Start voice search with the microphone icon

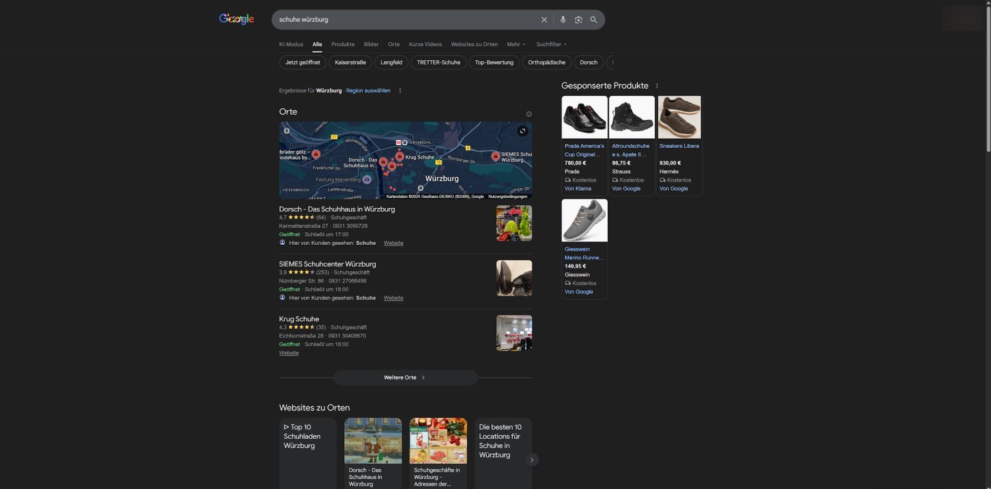[563, 20]
